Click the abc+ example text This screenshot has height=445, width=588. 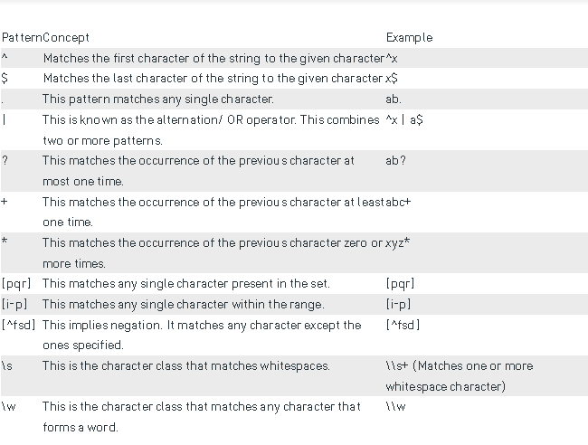click(398, 202)
